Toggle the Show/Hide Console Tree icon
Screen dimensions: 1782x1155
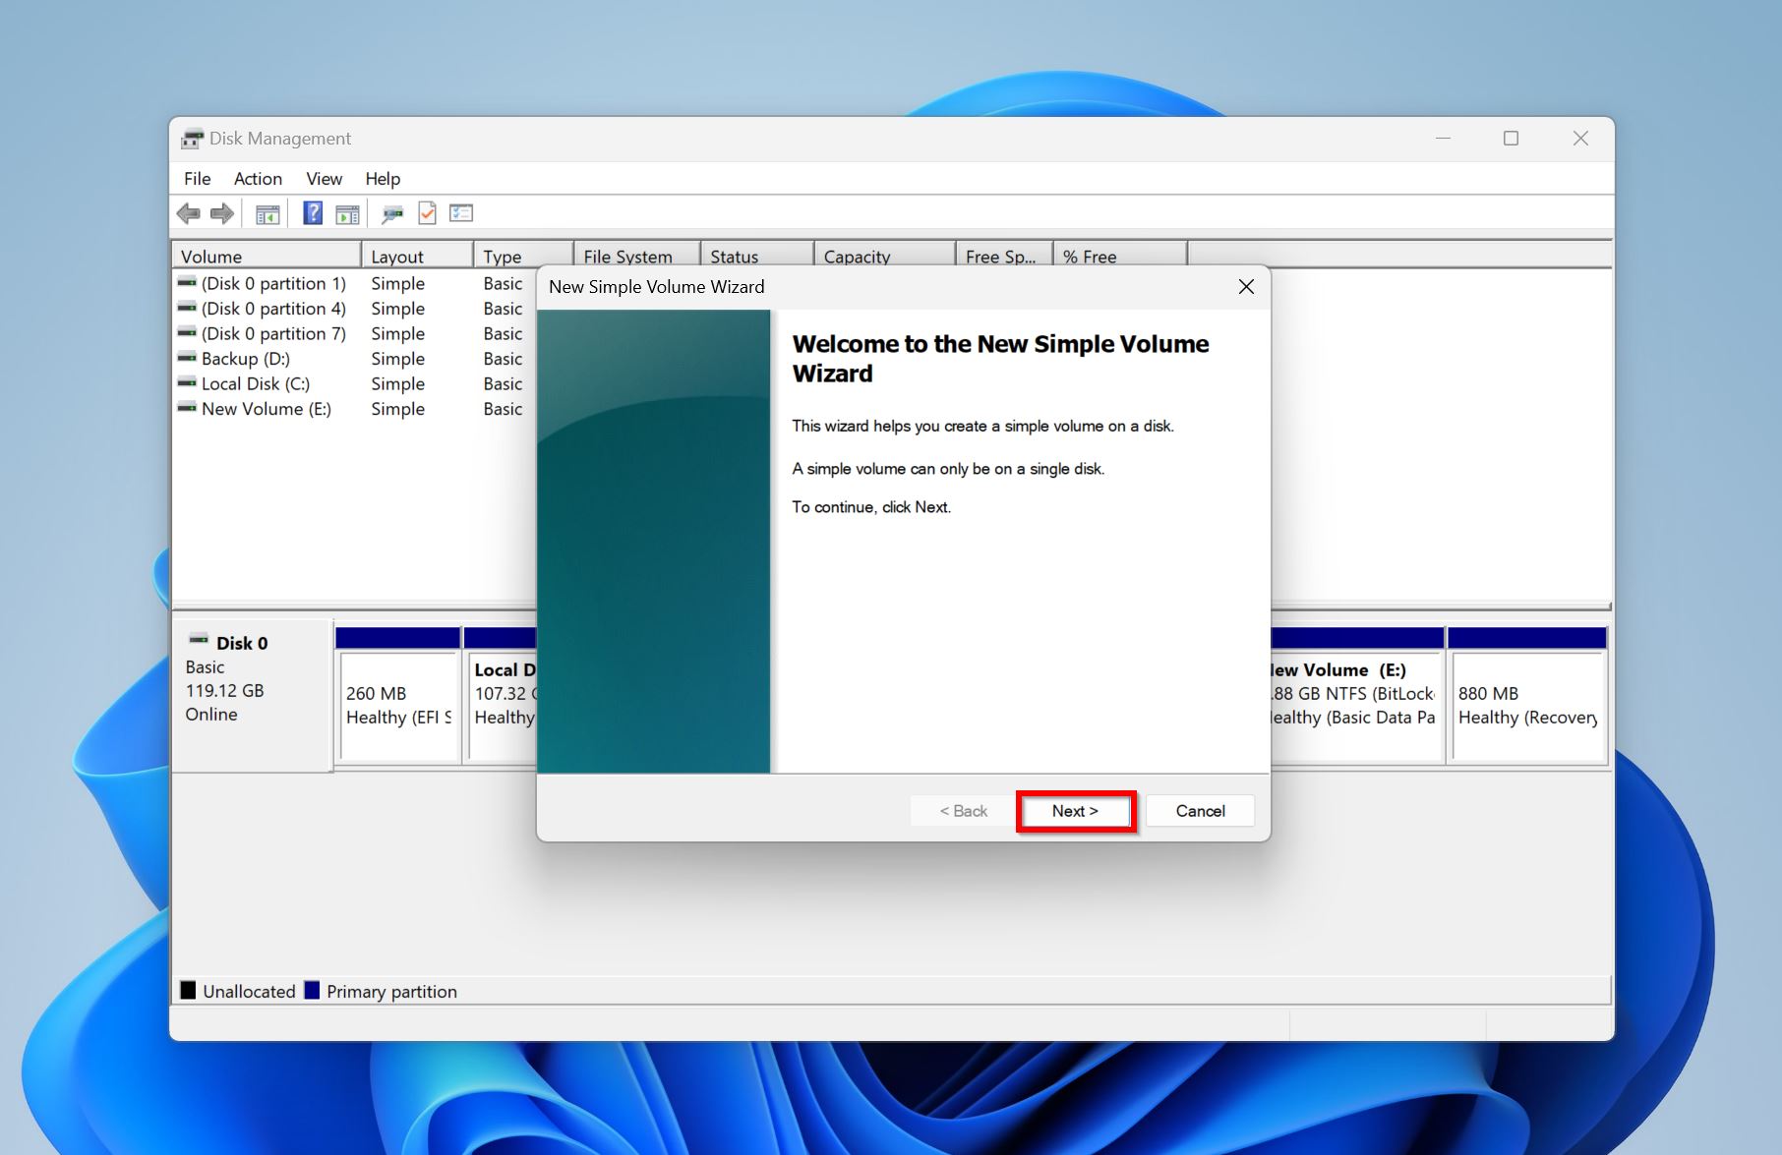(x=267, y=213)
